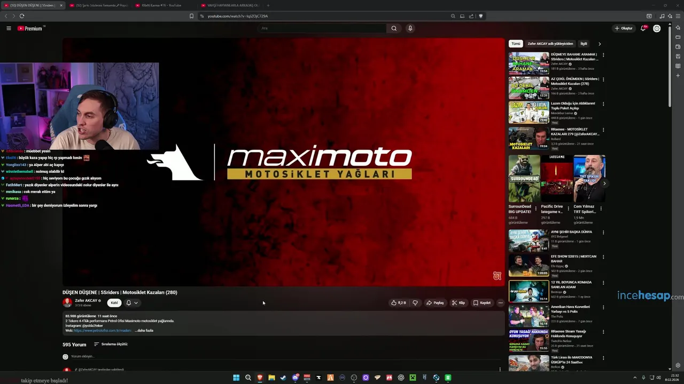Open YouTube notifications bell in the header
The width and height of the screenshot is (684, 384).
(644, 28)
